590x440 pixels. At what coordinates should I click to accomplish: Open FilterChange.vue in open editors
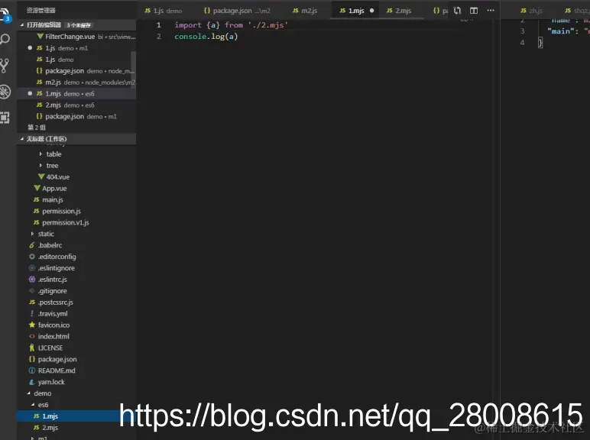click(x=78, y=37)
